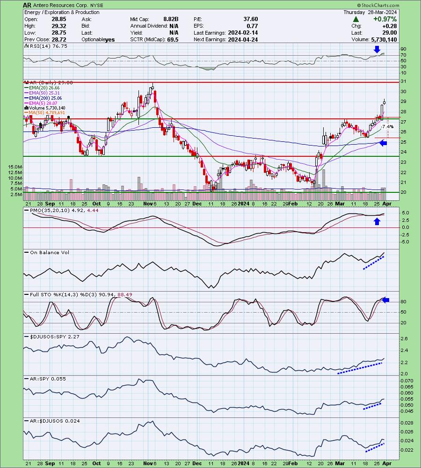Click the Energy / Exploration & Production sector text
The height and width of the screenshot is (468, 421).
62,12
